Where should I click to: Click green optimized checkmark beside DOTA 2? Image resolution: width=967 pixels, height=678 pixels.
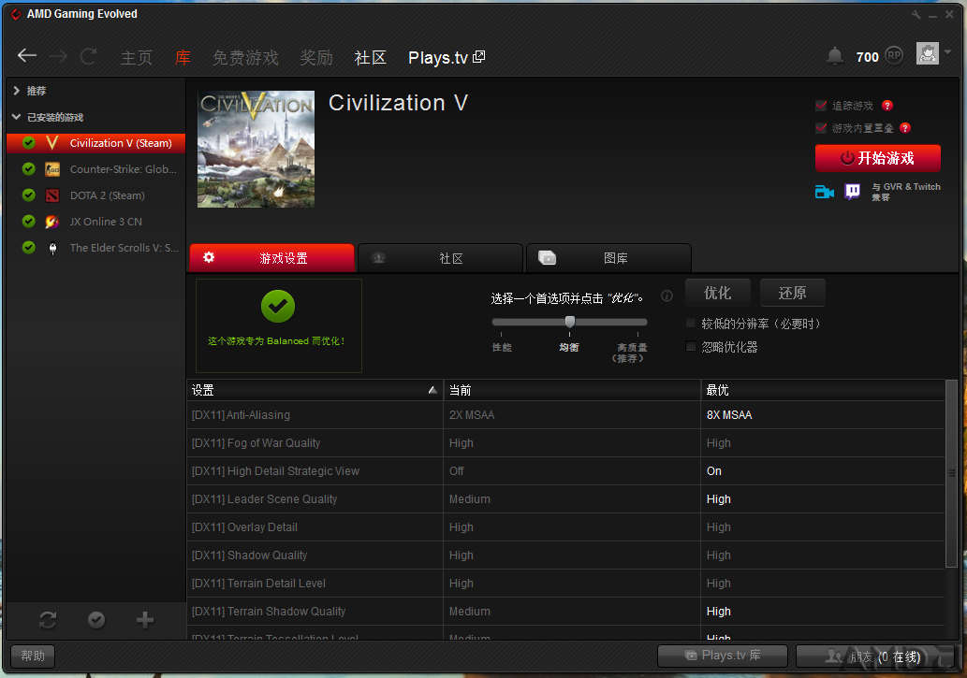tap(28, 195)
